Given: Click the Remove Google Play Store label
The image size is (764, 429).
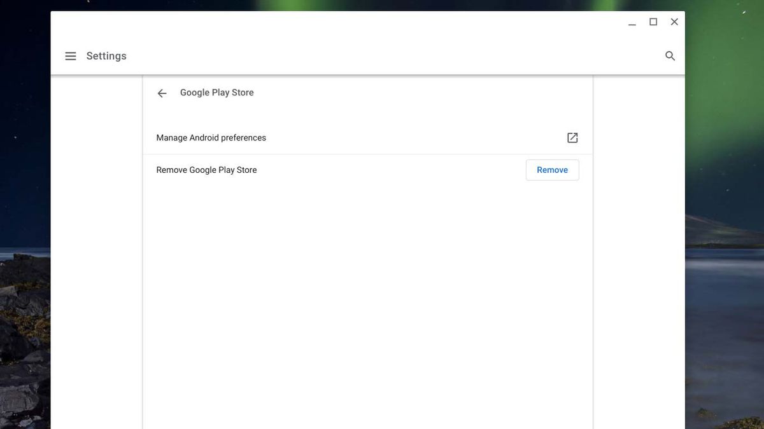Looking at the screenshot, I should (206, 170).
